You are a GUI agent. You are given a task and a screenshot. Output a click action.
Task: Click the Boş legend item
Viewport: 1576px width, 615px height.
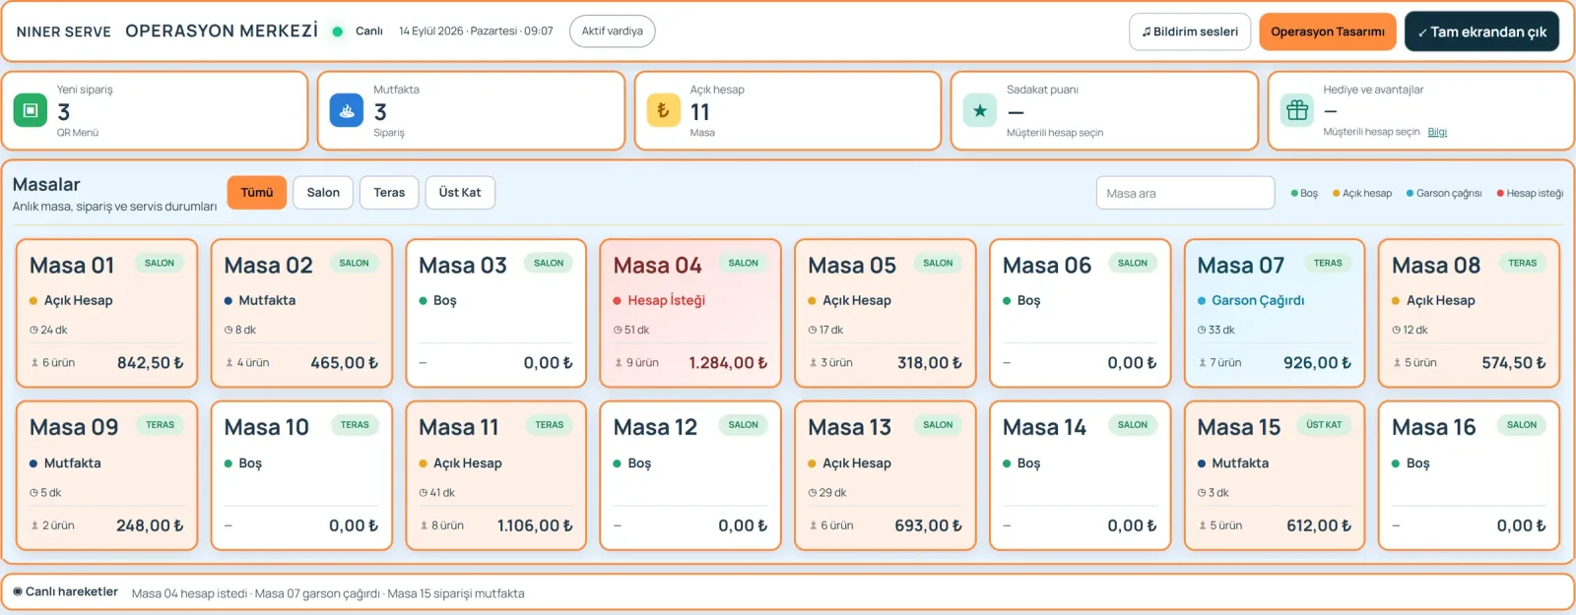coord(1304,193)
